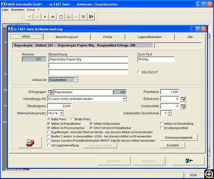Click the magnifier zoom icon in corner
The image size is (214, 179).
point(209,174)
